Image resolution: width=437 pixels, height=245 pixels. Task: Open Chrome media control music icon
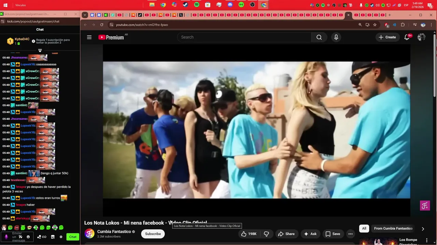(x=415, y=25)
